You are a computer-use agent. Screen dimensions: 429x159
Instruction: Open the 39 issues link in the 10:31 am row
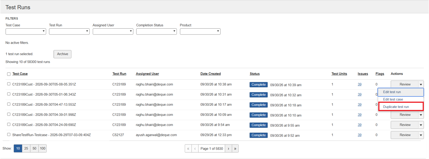pos(359,95)
